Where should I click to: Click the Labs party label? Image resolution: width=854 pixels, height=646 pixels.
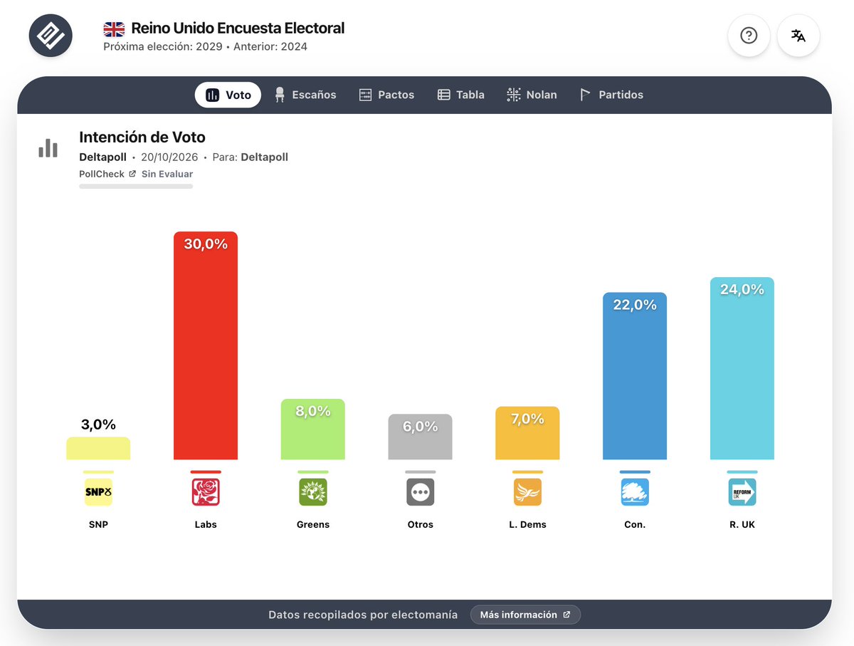(206, 524)
